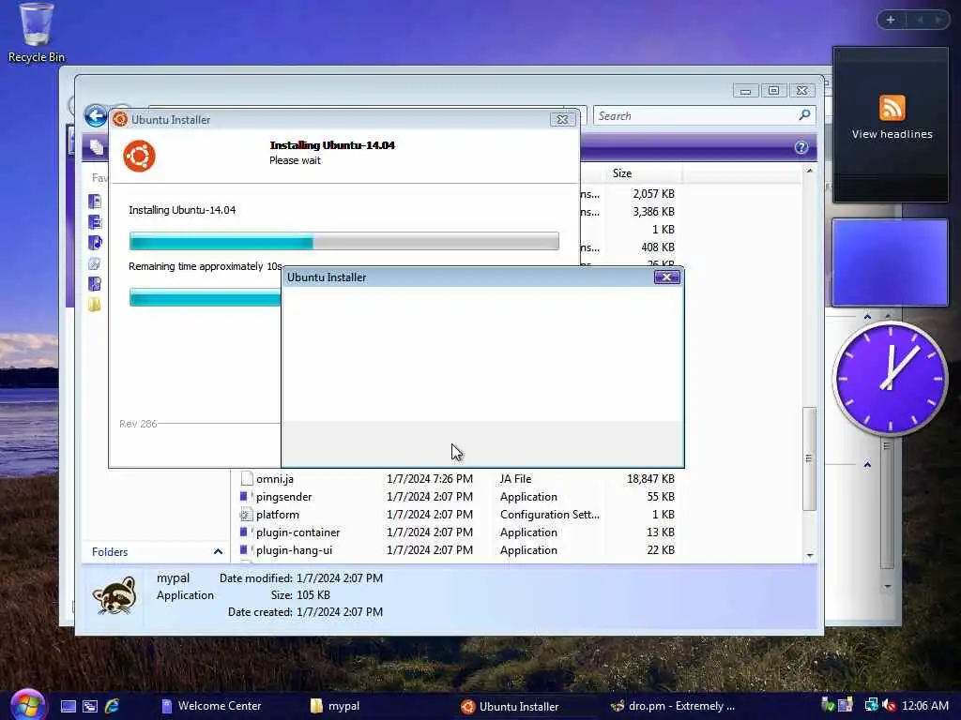Image resolution: width=961 pixels, height=720 pixels.
Task: Switch to mypal folder taskbar button
Action: tap(335, 706)
